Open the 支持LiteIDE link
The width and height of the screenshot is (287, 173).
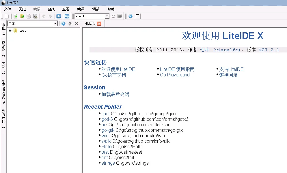click(x=231, y=69)
